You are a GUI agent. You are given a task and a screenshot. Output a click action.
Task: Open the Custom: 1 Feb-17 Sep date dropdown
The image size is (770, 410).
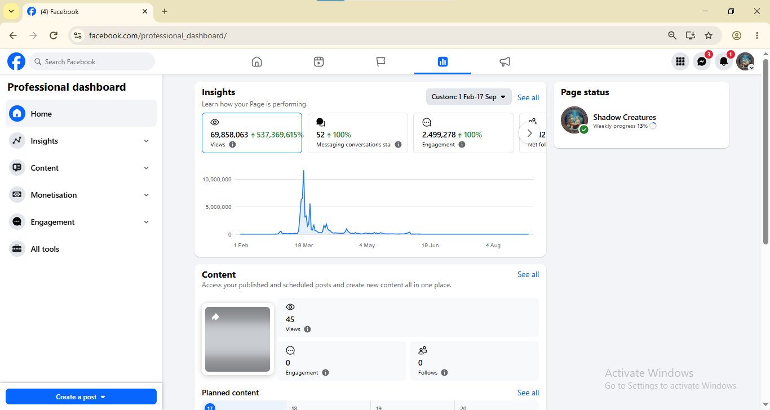point(468,97)
